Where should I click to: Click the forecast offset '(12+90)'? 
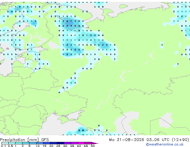(180, 140)
